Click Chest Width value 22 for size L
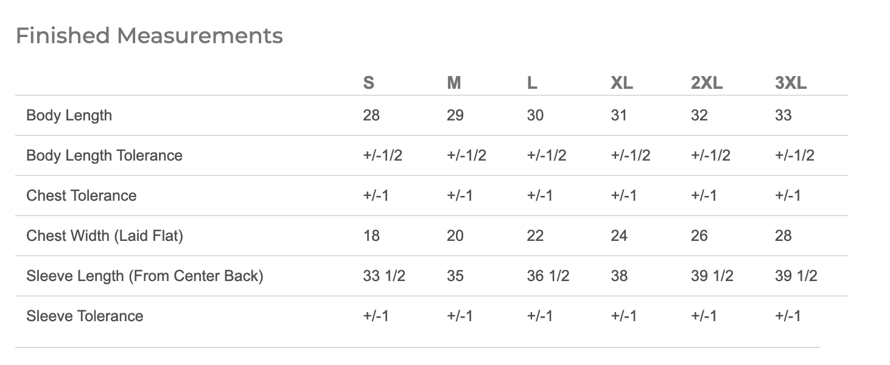This screenshot has width=890, height=365. (535, 236)
